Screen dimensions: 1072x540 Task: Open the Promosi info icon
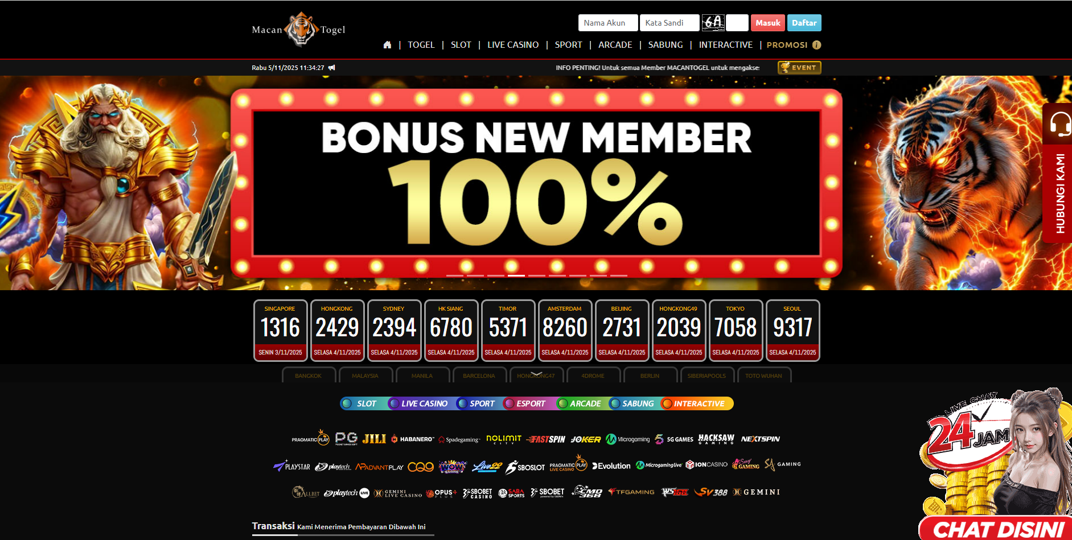(816, 45)
